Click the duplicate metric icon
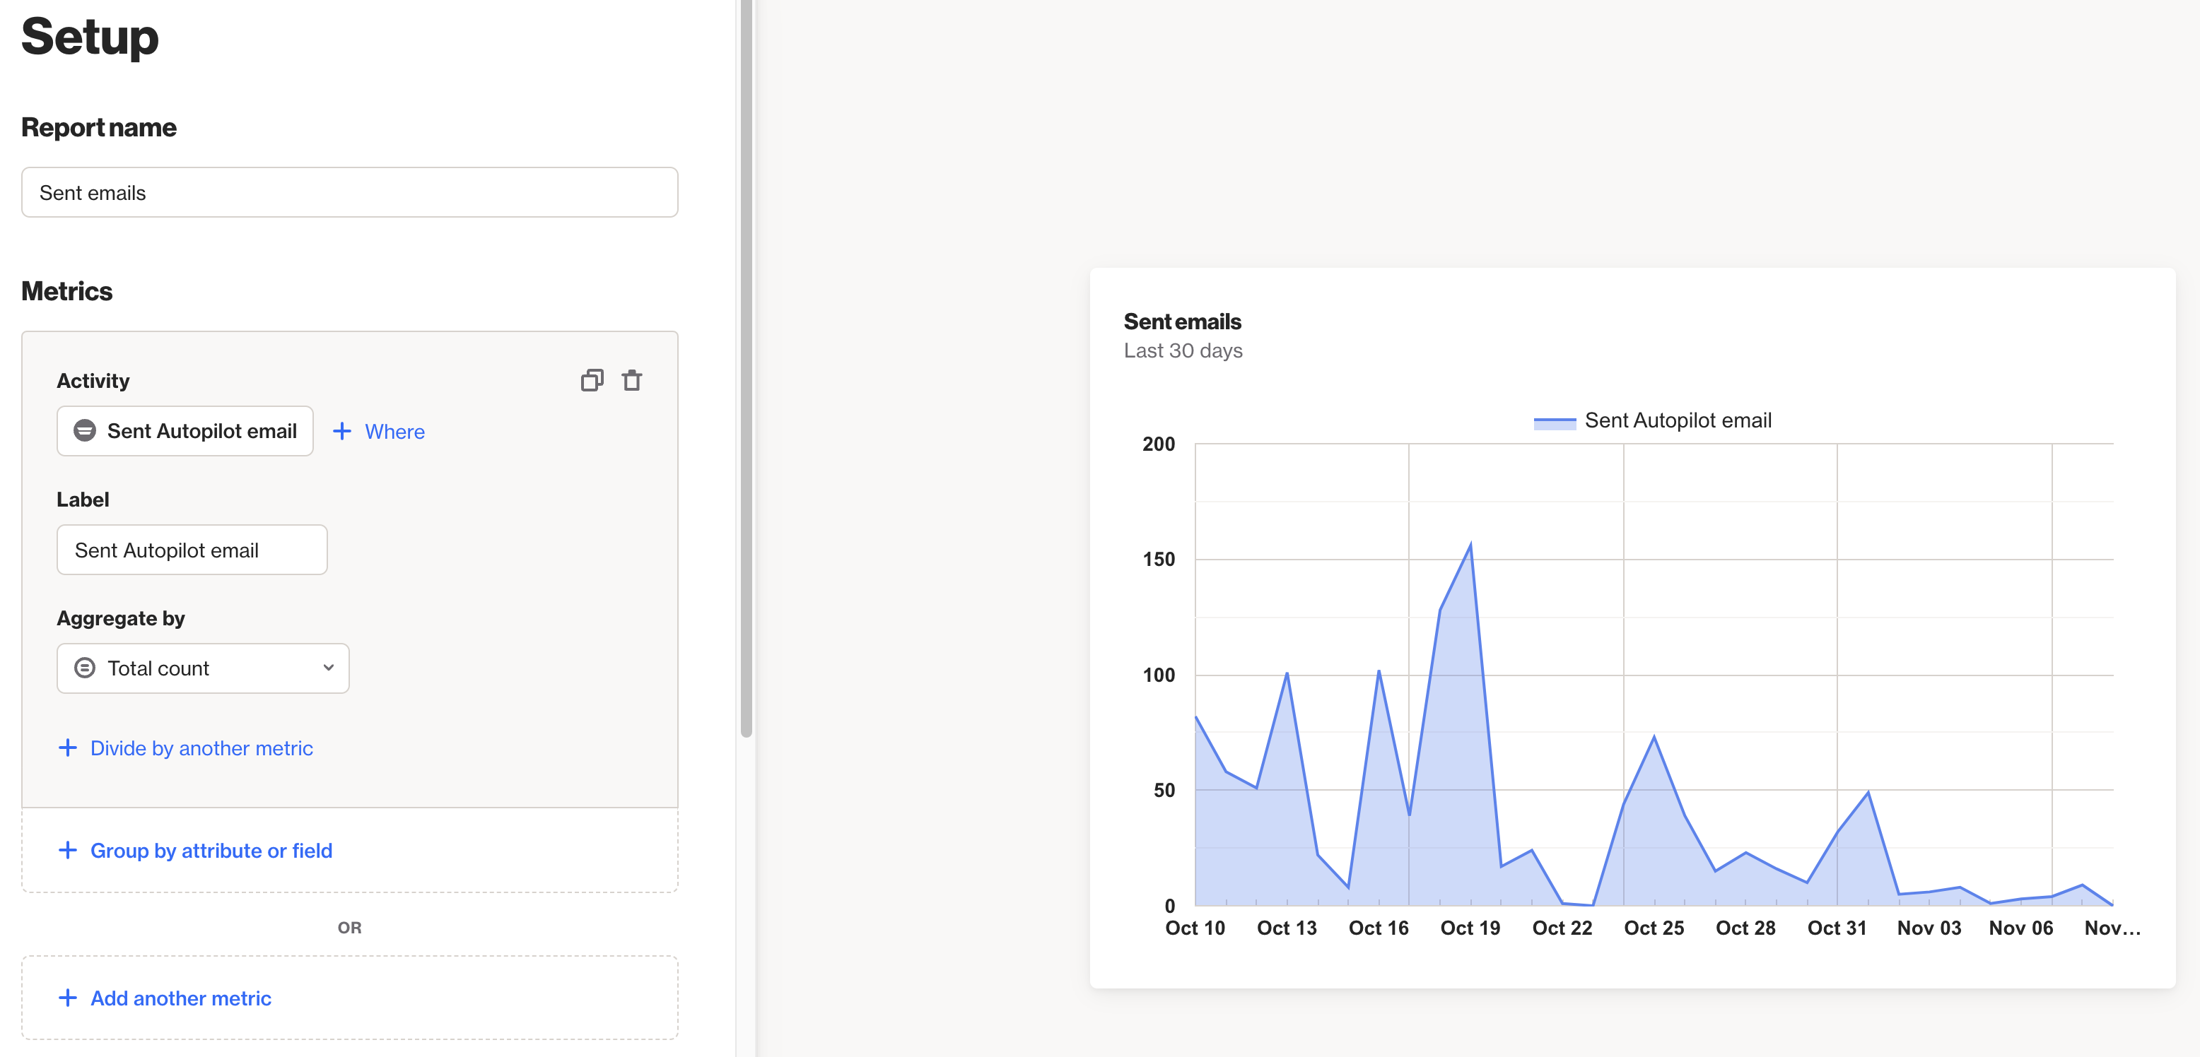 [x=592, y=380]
